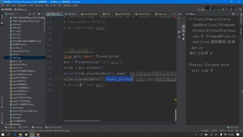Click the editor vertical scrollbar thumb
Screen dimensions: 243x137
[175, 115]
